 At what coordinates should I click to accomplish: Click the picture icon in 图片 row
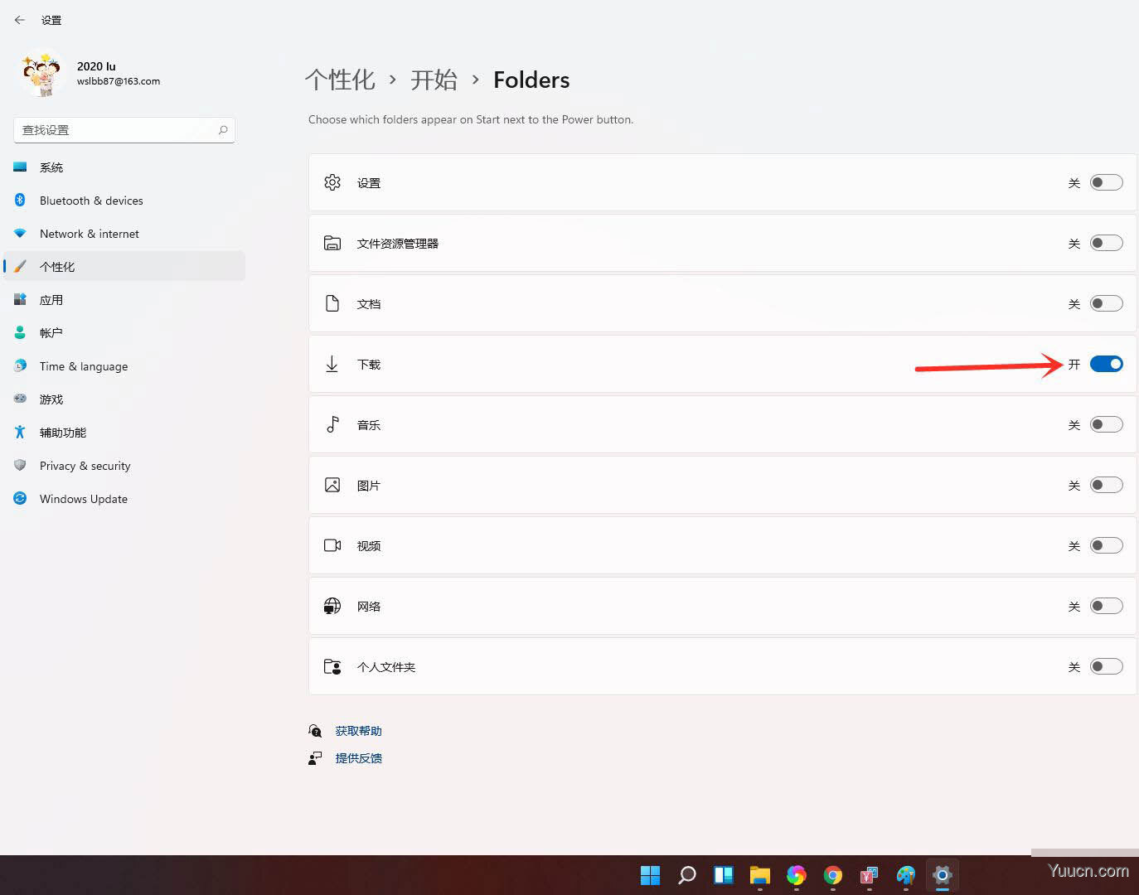point(332,485)
